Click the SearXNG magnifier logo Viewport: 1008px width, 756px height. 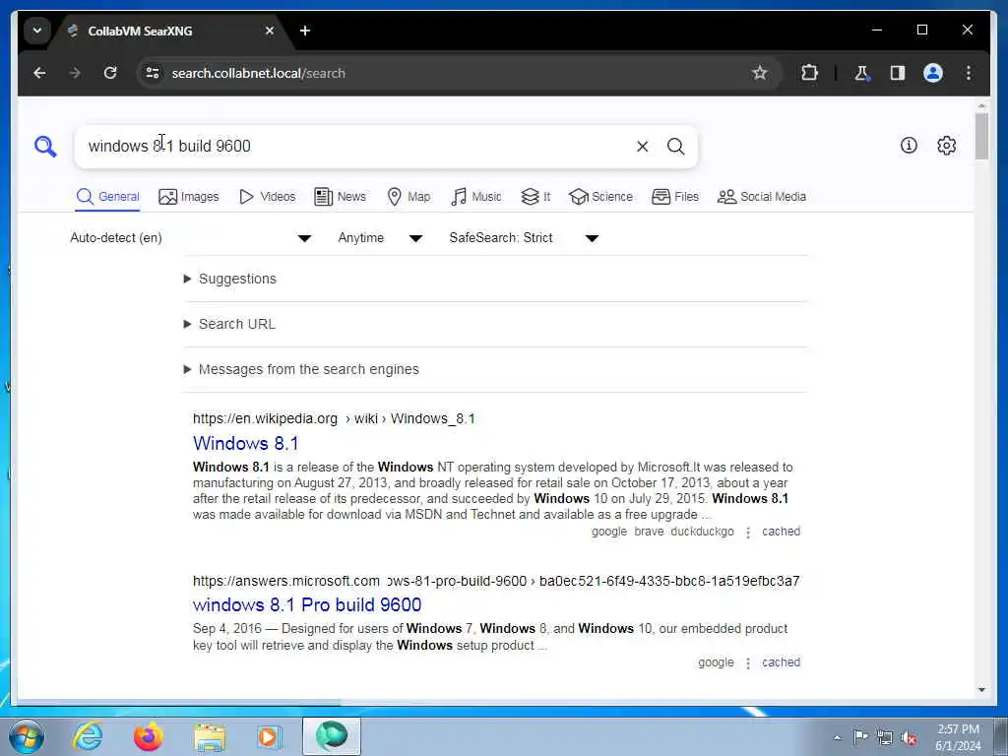click(45, 147)
